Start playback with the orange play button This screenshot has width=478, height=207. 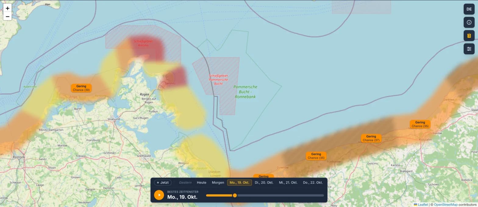click(159, 195)
